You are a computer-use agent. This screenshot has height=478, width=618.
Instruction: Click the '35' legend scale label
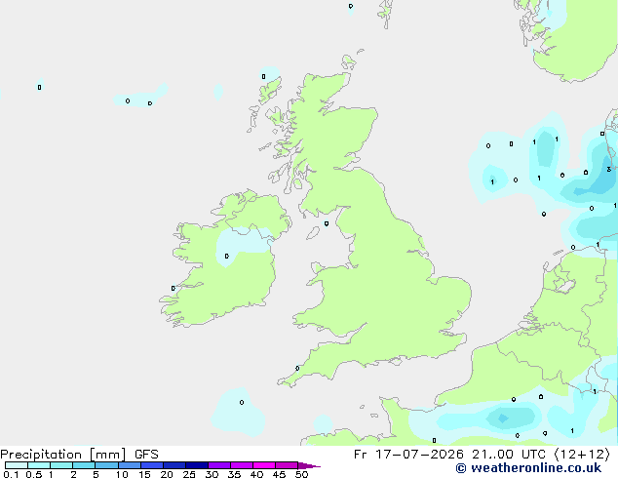point(234,474)
